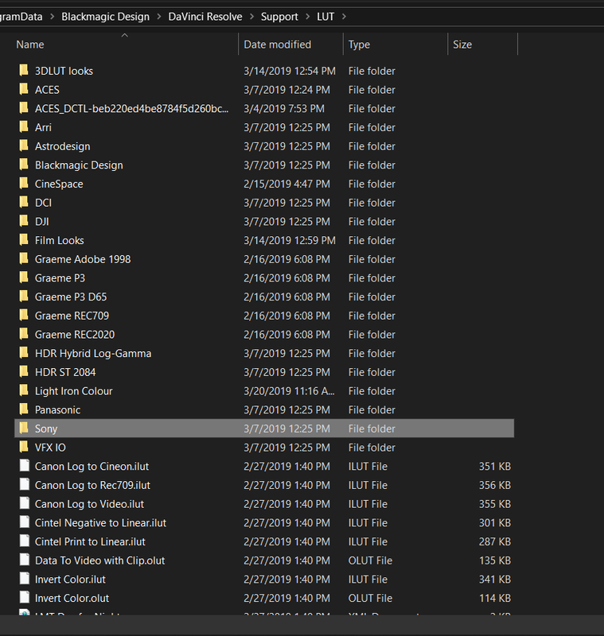Click date 3/4/2019 7:53 PM cell
Viewport: 604px width, 636px height.
click(284, 109)
